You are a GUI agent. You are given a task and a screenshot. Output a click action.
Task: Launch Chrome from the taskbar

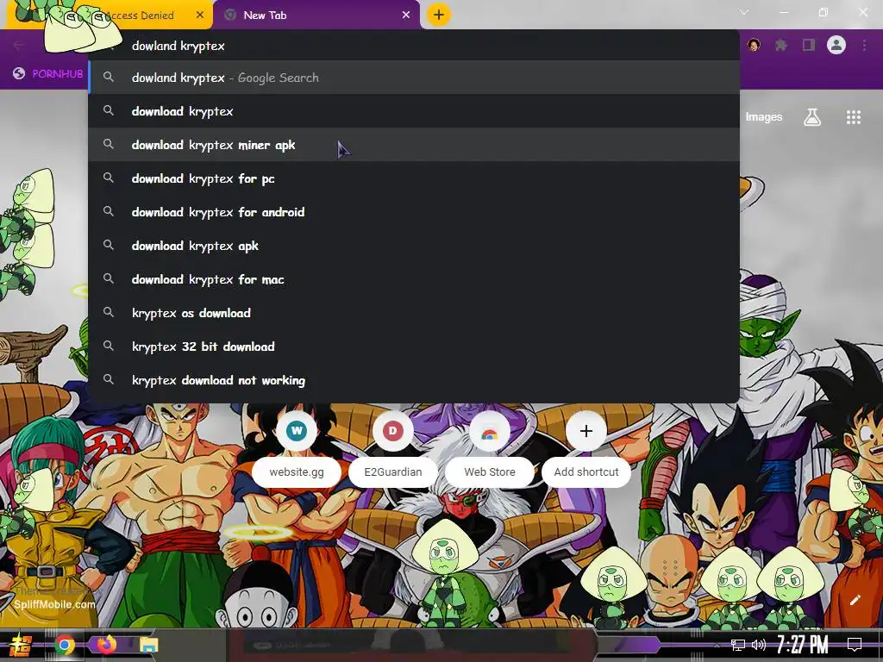64,645
